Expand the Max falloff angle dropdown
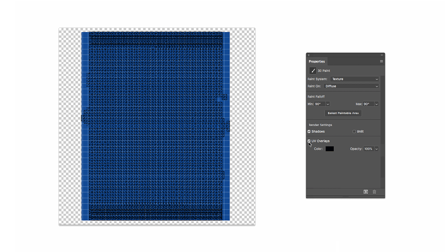This screenshot has width=445, height=252. coord(376,104)
